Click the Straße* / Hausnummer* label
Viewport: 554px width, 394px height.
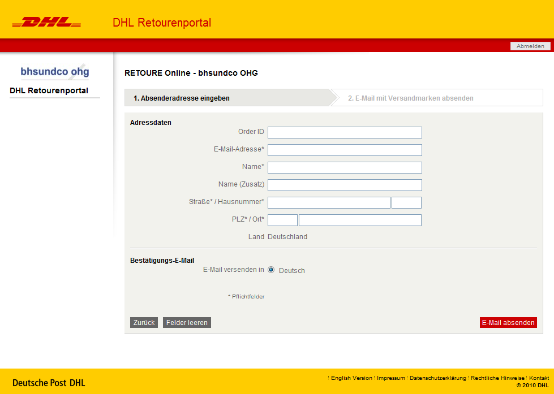tap(226, 202)
